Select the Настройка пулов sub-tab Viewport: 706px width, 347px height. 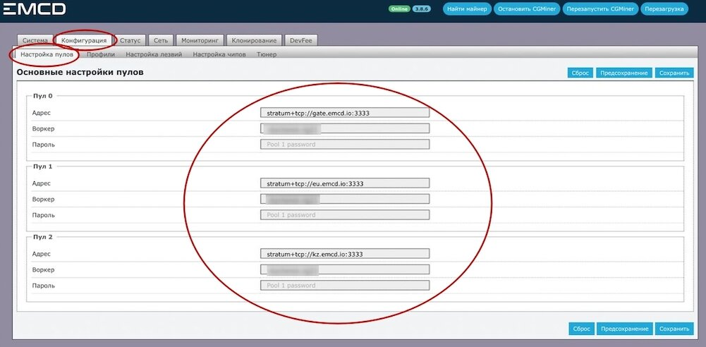(x=47, y=54)
